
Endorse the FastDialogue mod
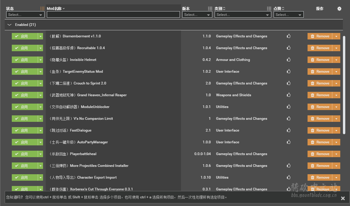289,130
